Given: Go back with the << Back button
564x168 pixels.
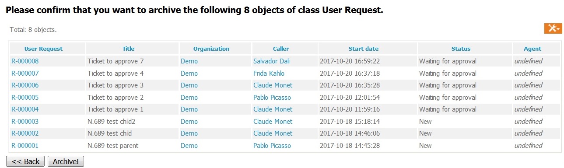Looking at the screenshot, I should click(x=25, y=161).
